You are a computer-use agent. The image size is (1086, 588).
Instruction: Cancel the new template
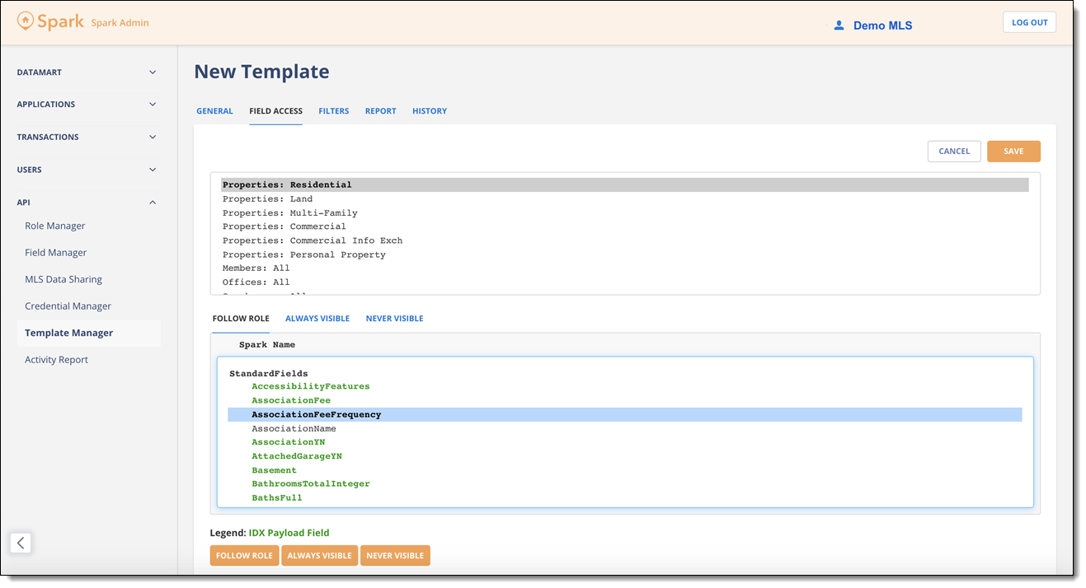pos(954,152)
